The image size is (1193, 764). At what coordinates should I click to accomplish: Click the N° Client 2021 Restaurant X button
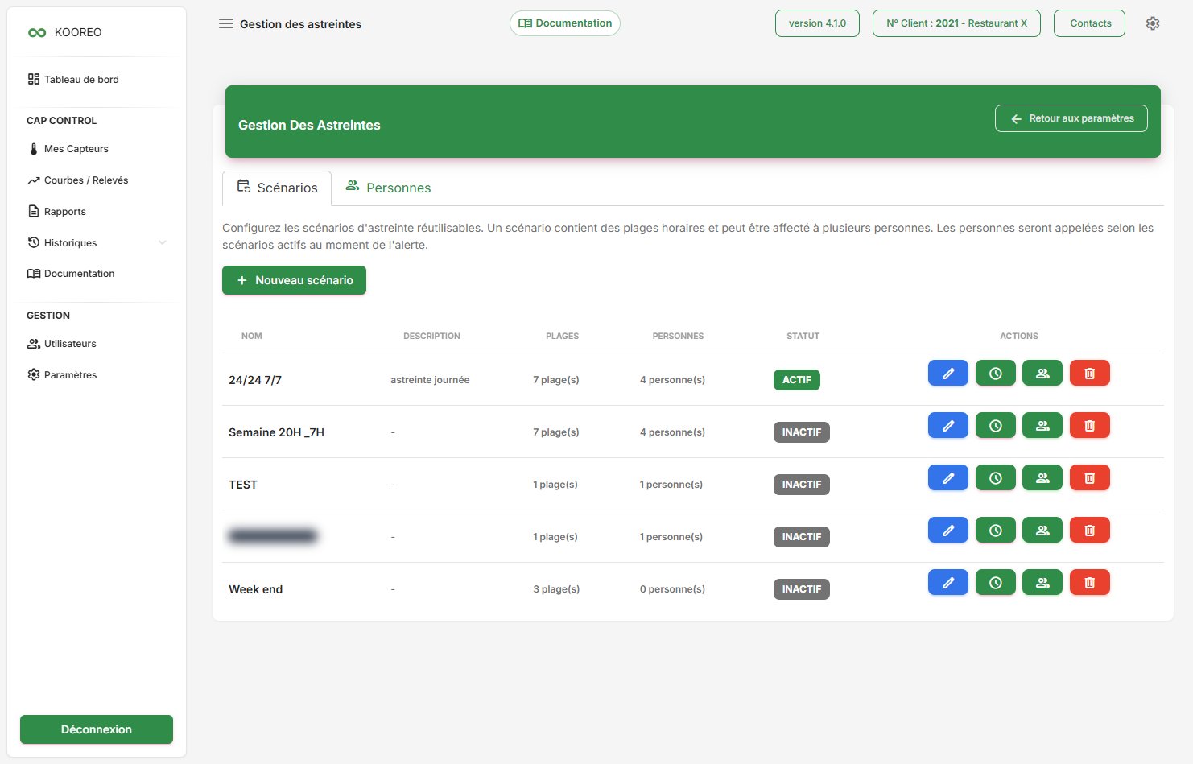point(956,23)
